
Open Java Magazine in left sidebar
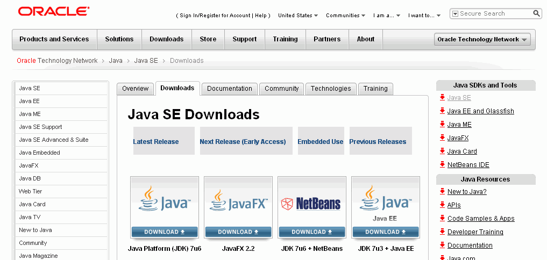(x=61, y=256)
